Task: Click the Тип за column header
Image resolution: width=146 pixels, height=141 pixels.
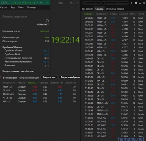Action: tap(141, 14)
